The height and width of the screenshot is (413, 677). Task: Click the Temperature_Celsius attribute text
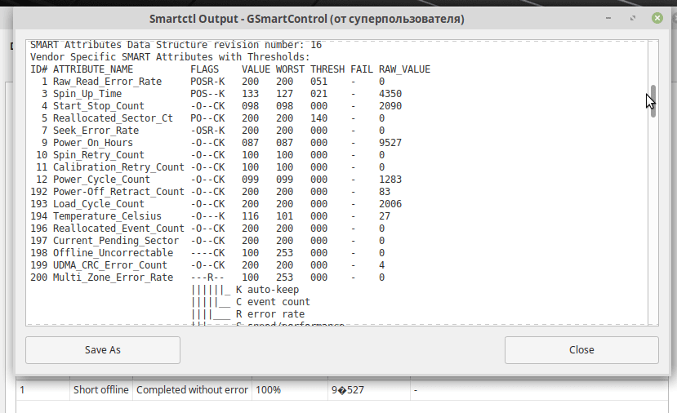[x=107, y=216]
